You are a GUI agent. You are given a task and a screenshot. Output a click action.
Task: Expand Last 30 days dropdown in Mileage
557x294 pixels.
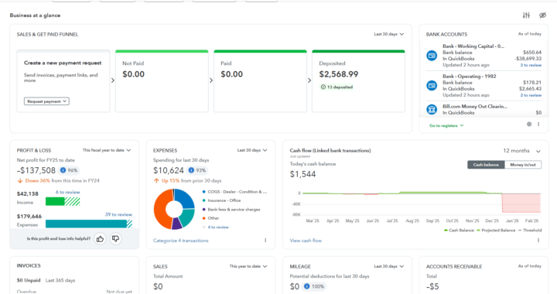point(388,266)
